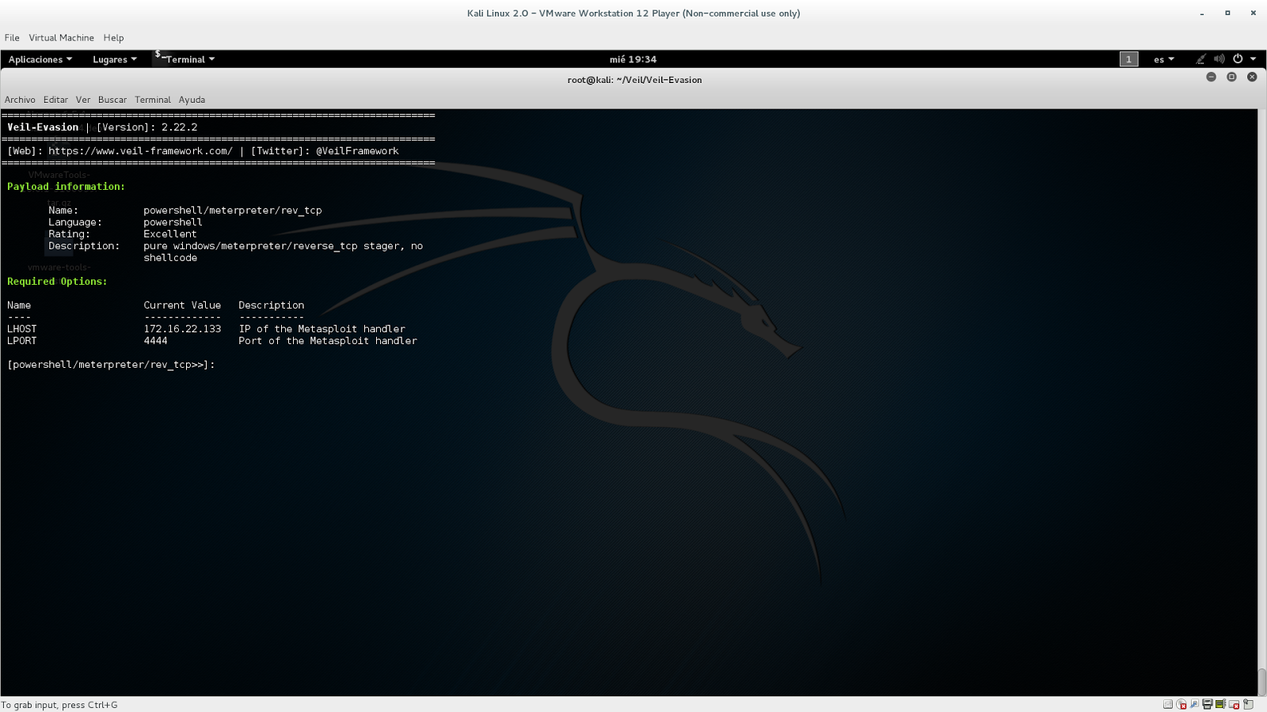Click 'IP of the Metasploit handler' description
Image resolution: width=1267 pixels, height=712 pixels.
point(322,329)
